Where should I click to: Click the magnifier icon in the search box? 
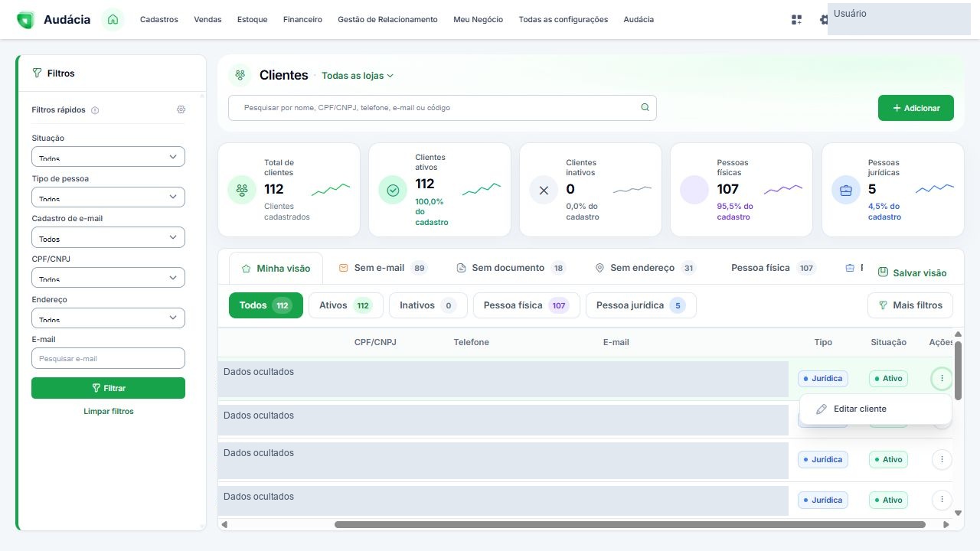[645, 108]
